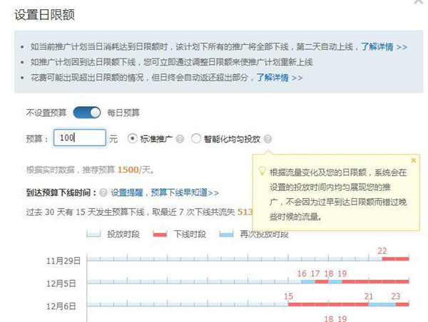Image resolution: width=428 pixels, height=322 pixels.
Task: Click the 预算 amount input field
Action: 79,138
